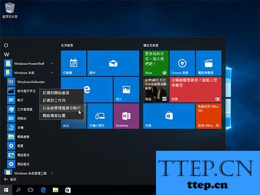Expand the Windows 系統管理工具 folder chevron
This screenshot has width=260, height=195.
click(x=51, y=173)
